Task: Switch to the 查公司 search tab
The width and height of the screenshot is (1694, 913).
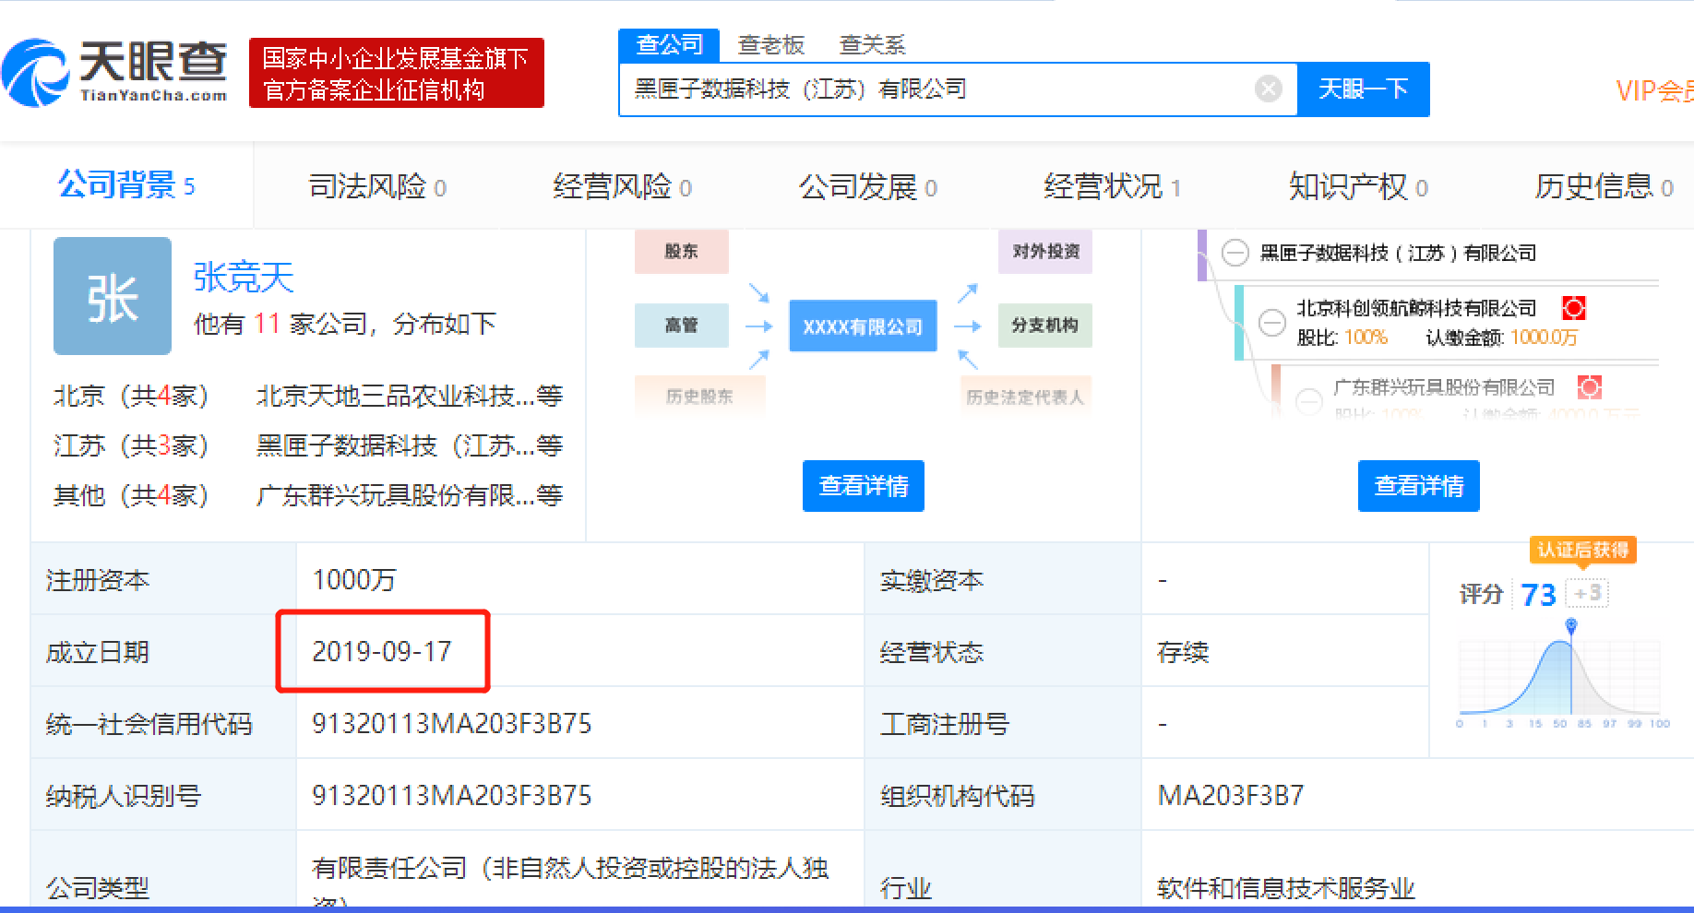Action: tap(670, 44)
